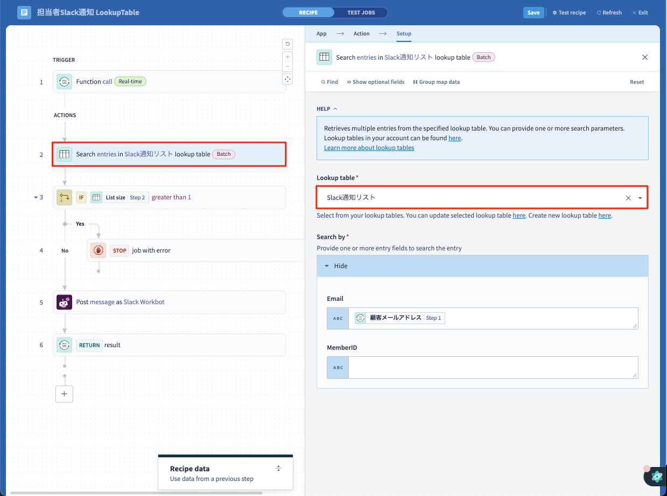The image size is (667, 496).
Task: Click the recipe document icon in header
Action: (24, 12)
